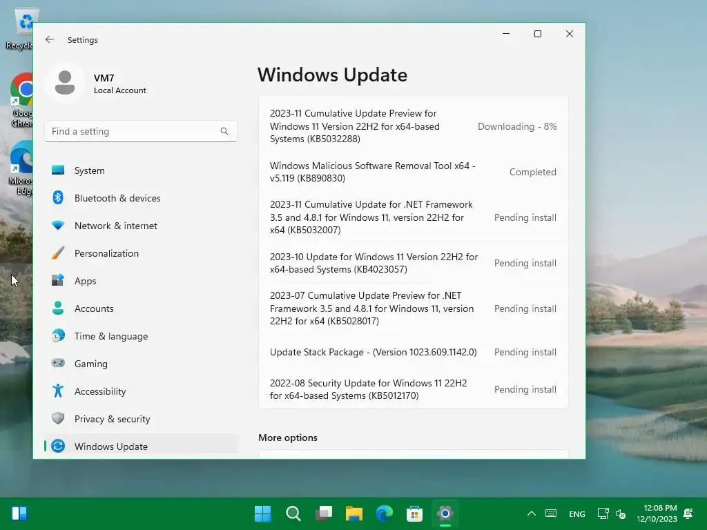Open Privacy & security settings

click(x=141, y=419)
